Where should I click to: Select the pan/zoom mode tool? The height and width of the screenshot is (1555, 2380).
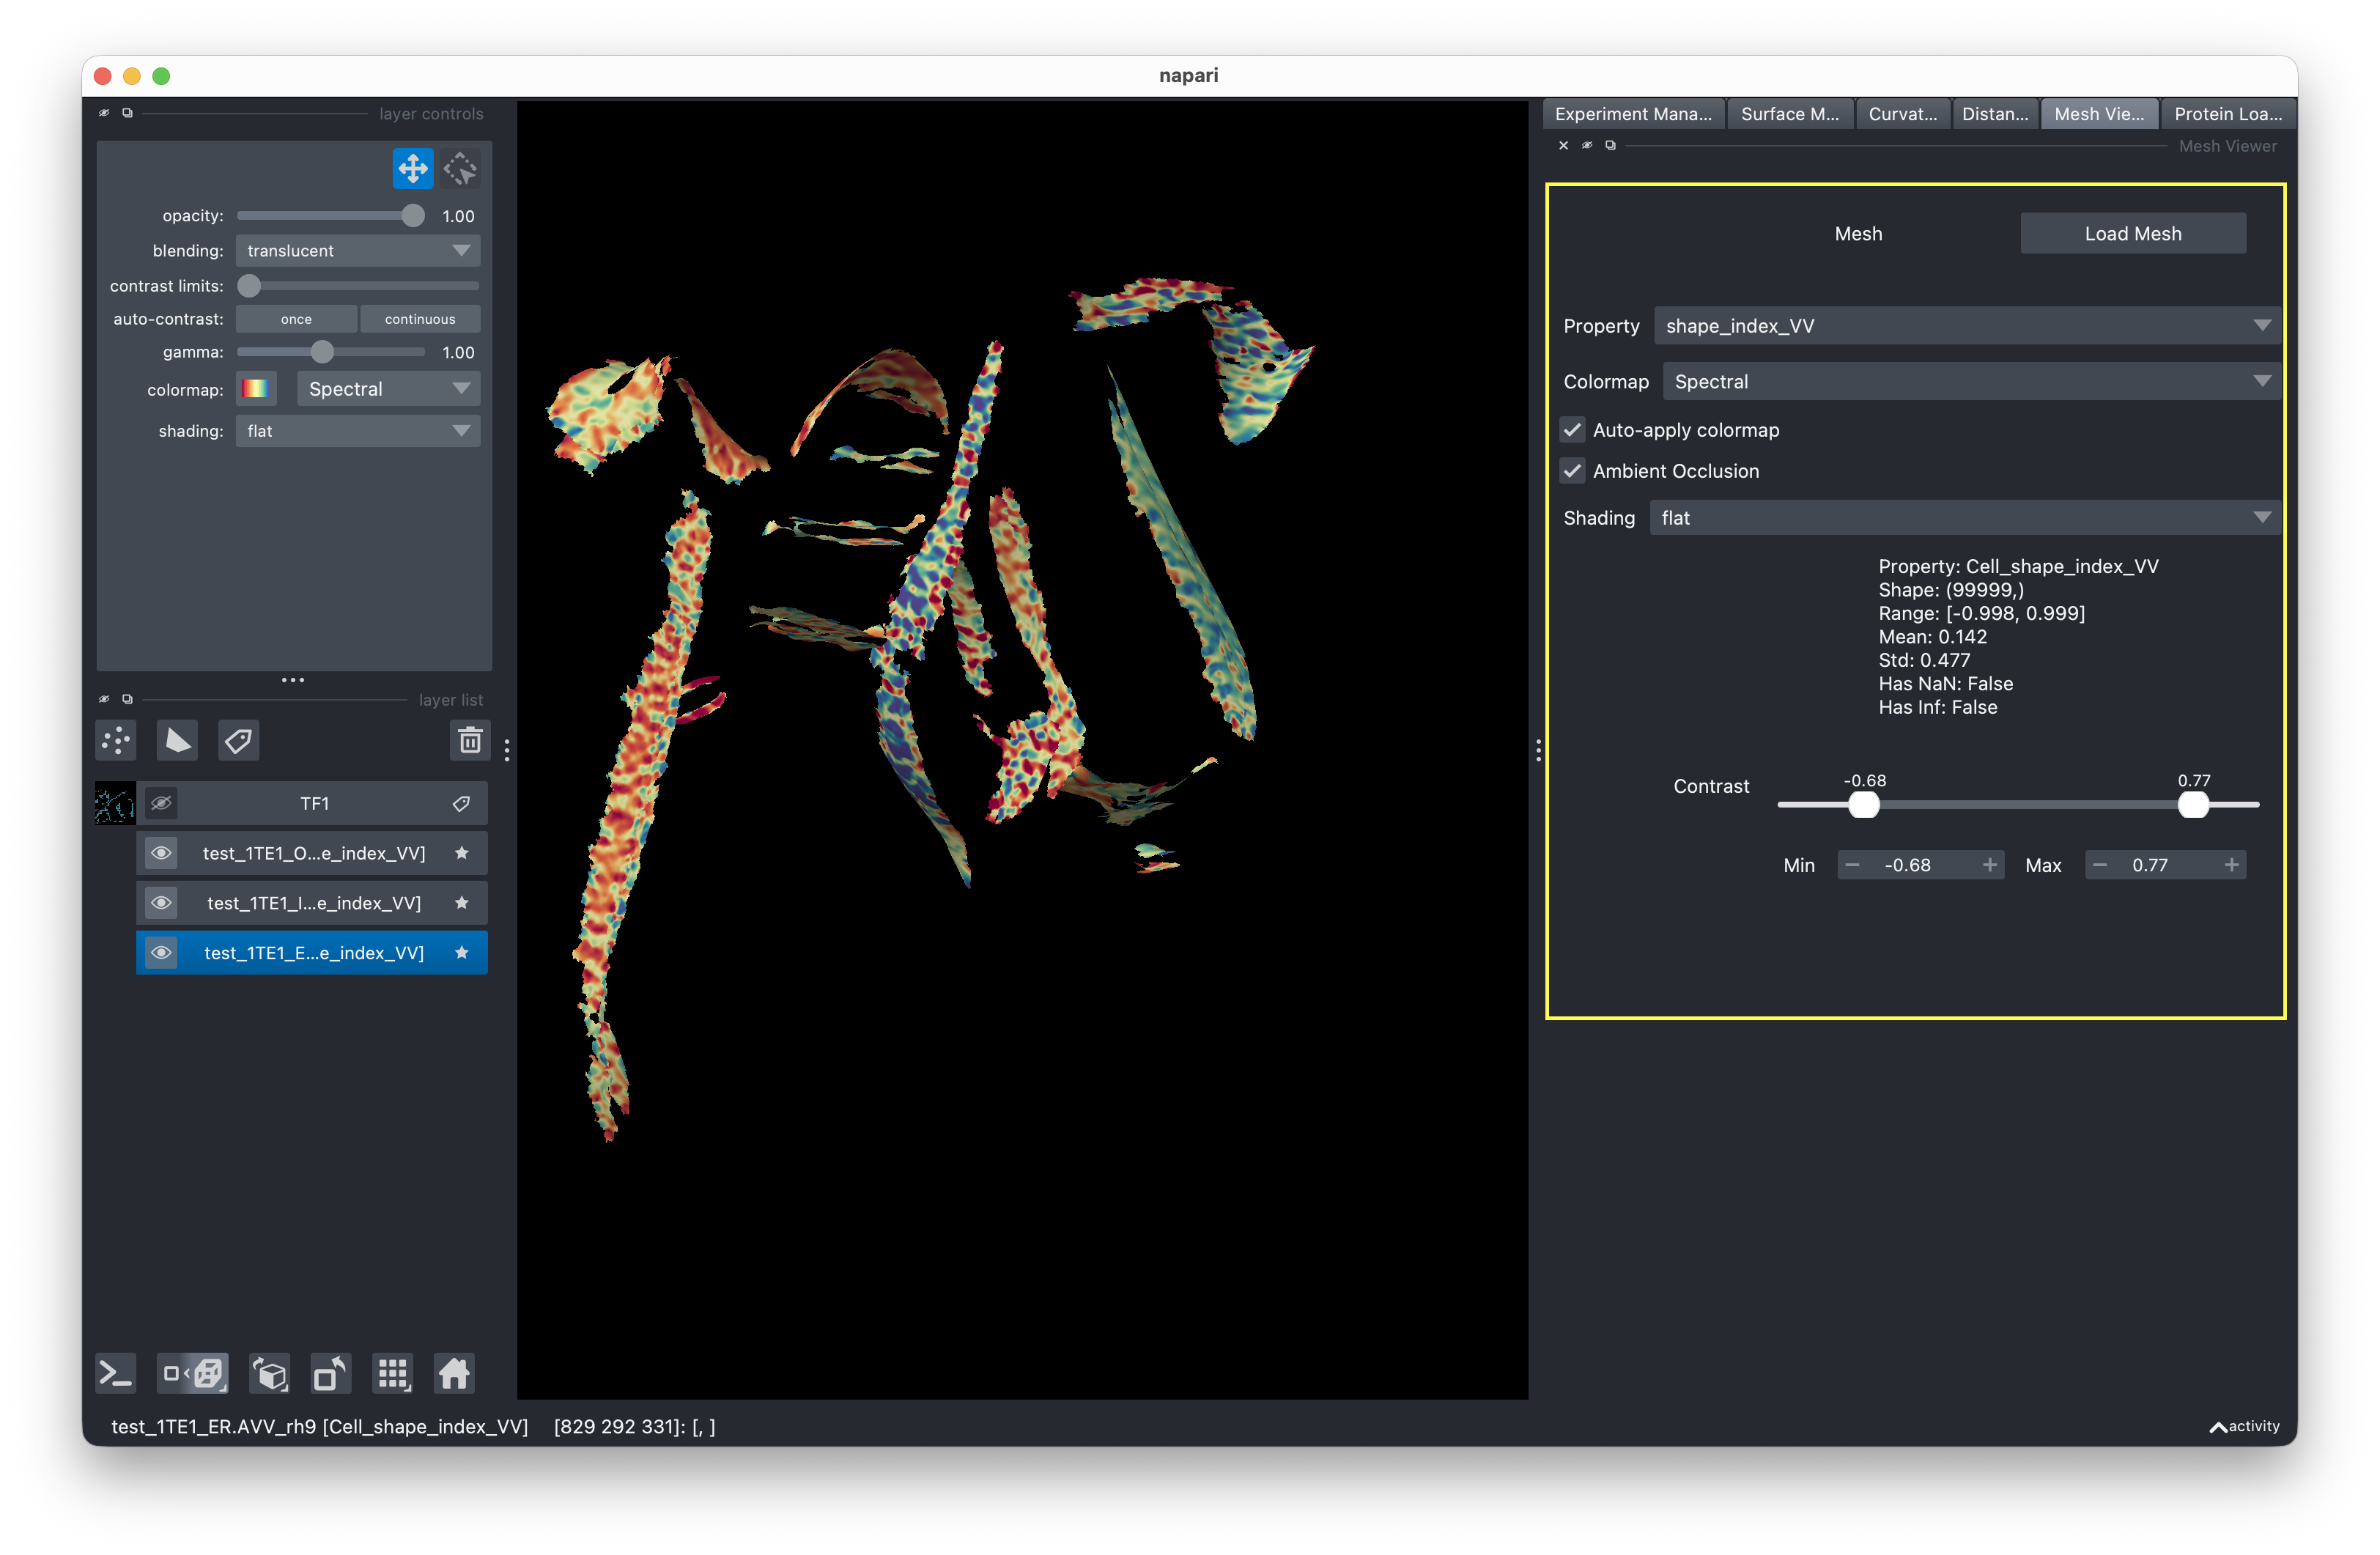pos(412,169)
